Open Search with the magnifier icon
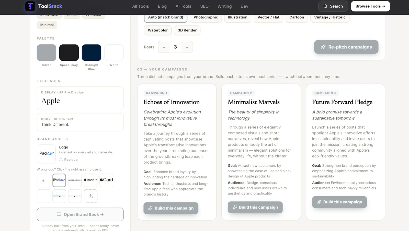Screen dimensions: 409x231 (333, 6)
